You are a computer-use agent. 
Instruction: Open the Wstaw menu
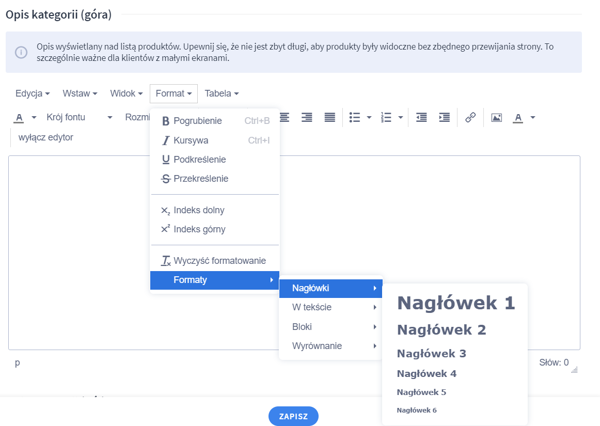pos(80,93)
